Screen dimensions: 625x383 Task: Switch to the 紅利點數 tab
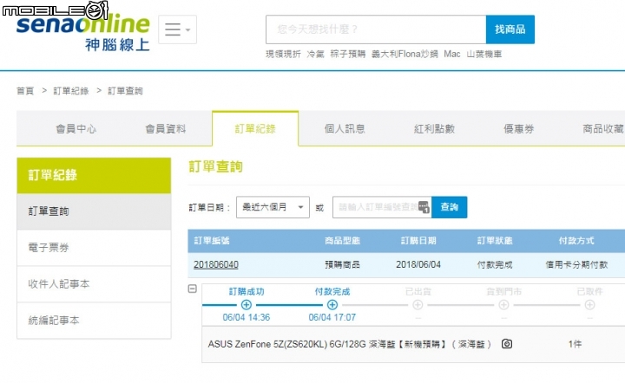point(435,129)
